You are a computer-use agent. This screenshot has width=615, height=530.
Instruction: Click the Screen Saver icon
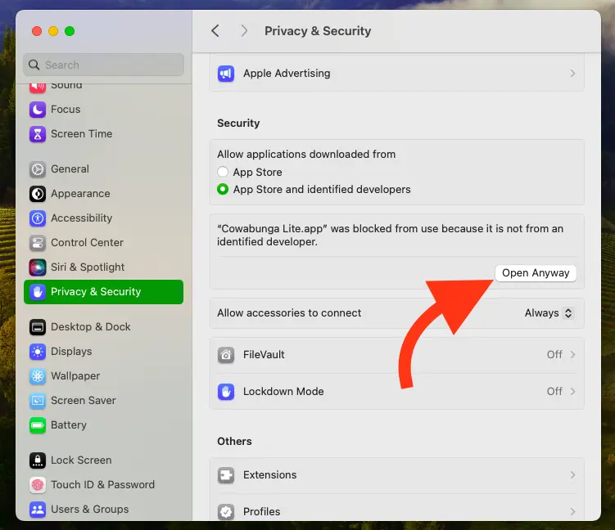tap(38, 401)
